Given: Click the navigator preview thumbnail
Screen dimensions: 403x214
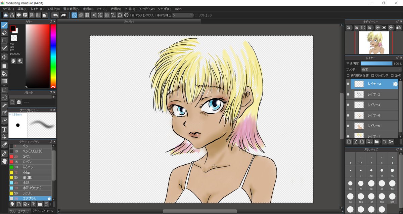Looking at the screenshot, I should [x=374, y=43].
